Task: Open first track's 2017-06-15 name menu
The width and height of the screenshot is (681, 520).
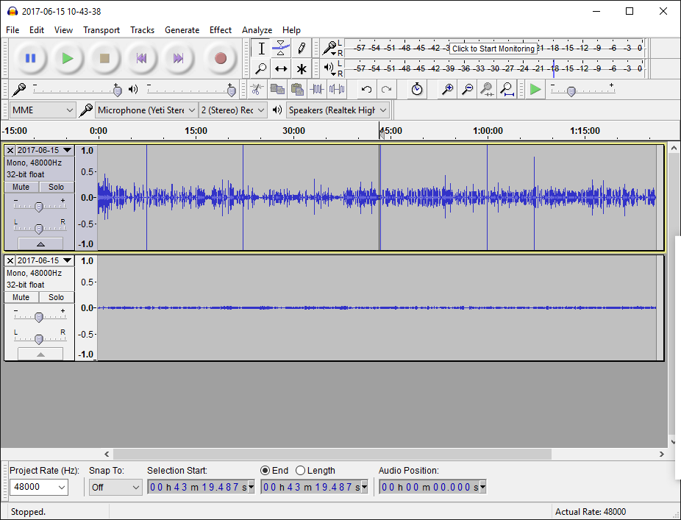Action: coord(44,150)
